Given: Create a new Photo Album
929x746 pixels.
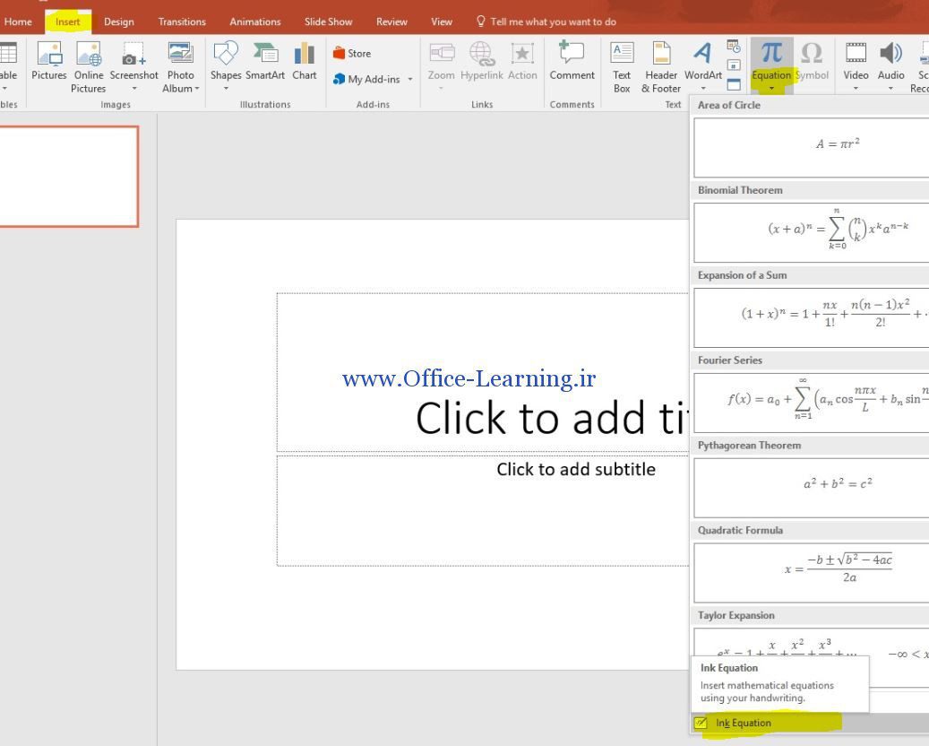Looking at the screenshot, I should tap(181, 63).
